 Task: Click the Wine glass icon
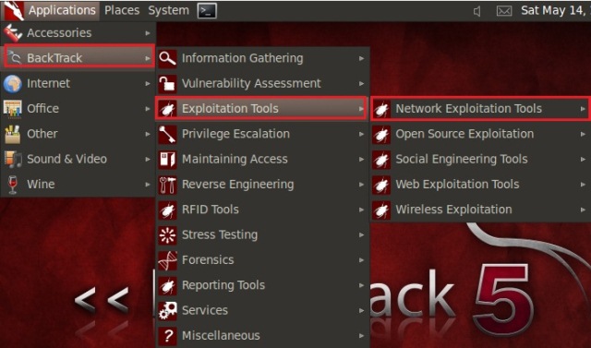(x=13, y=185)
